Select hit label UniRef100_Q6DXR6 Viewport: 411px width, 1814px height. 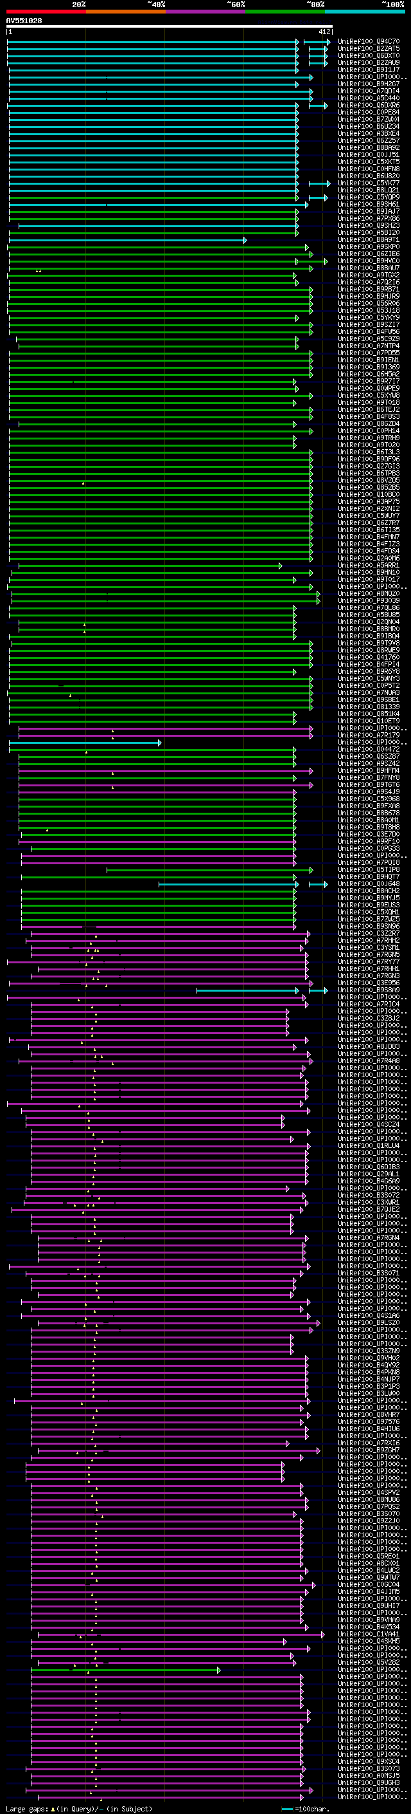click(x=369, y=106)
